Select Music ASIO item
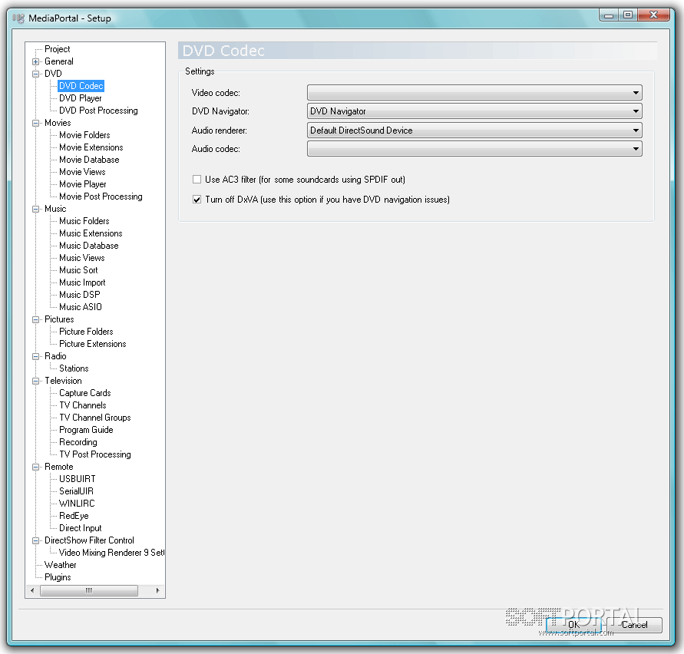684x654 pixels. click(81, 307)
